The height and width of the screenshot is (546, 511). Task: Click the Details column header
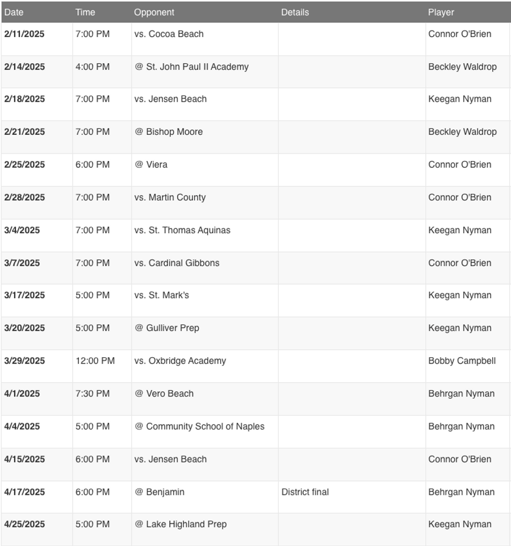tap(295, 12)
